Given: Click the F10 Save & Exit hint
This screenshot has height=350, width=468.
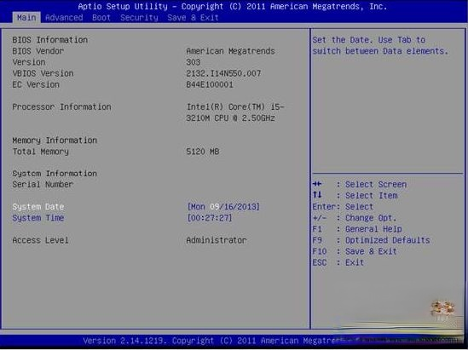Looking at the screenshot, I should 355,251.
